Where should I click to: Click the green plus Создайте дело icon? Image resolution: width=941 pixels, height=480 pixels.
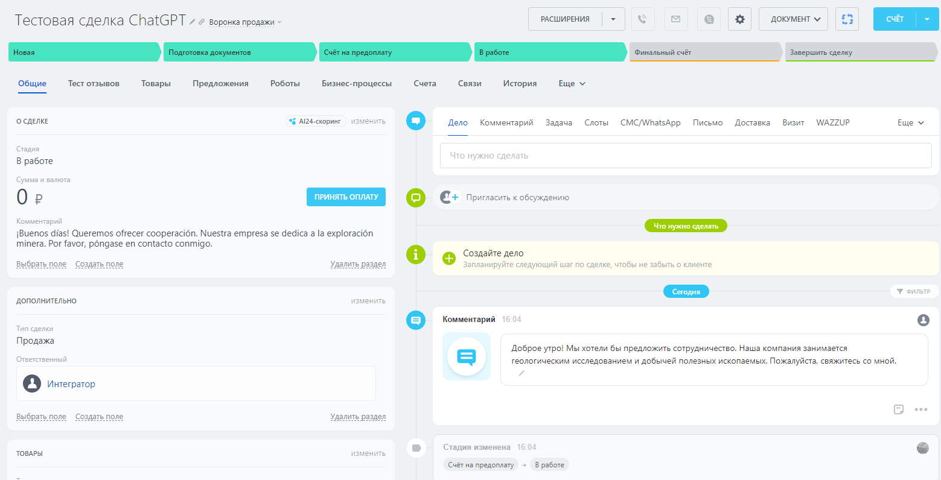coord(449,259)
